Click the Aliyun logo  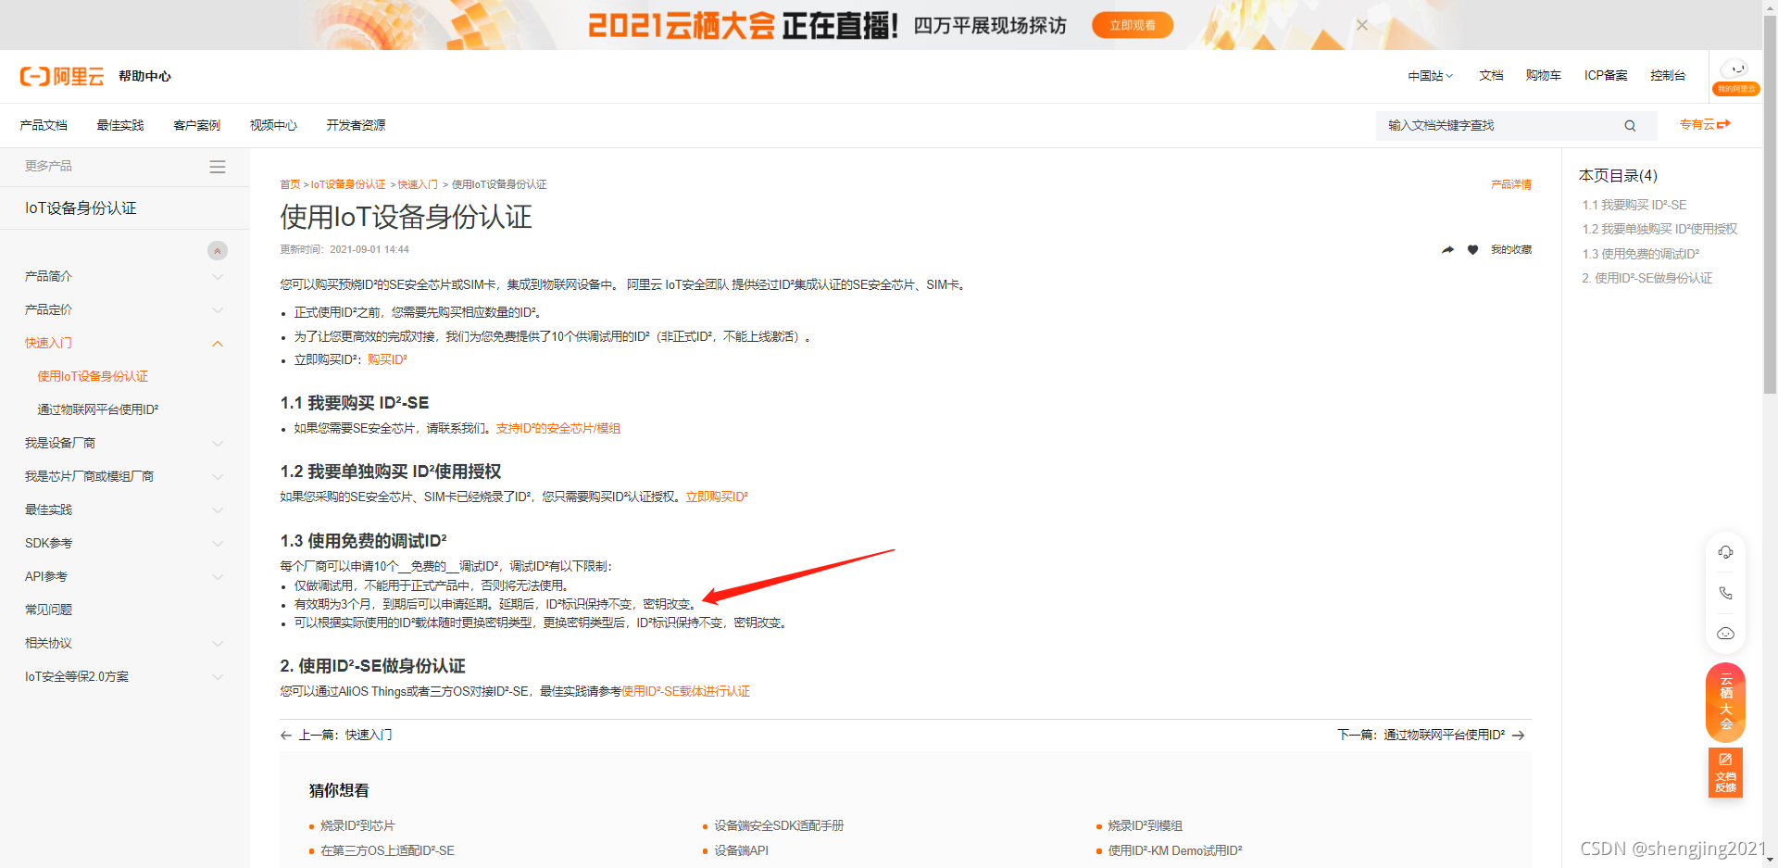pyautogui.click(x=62, y=76)
